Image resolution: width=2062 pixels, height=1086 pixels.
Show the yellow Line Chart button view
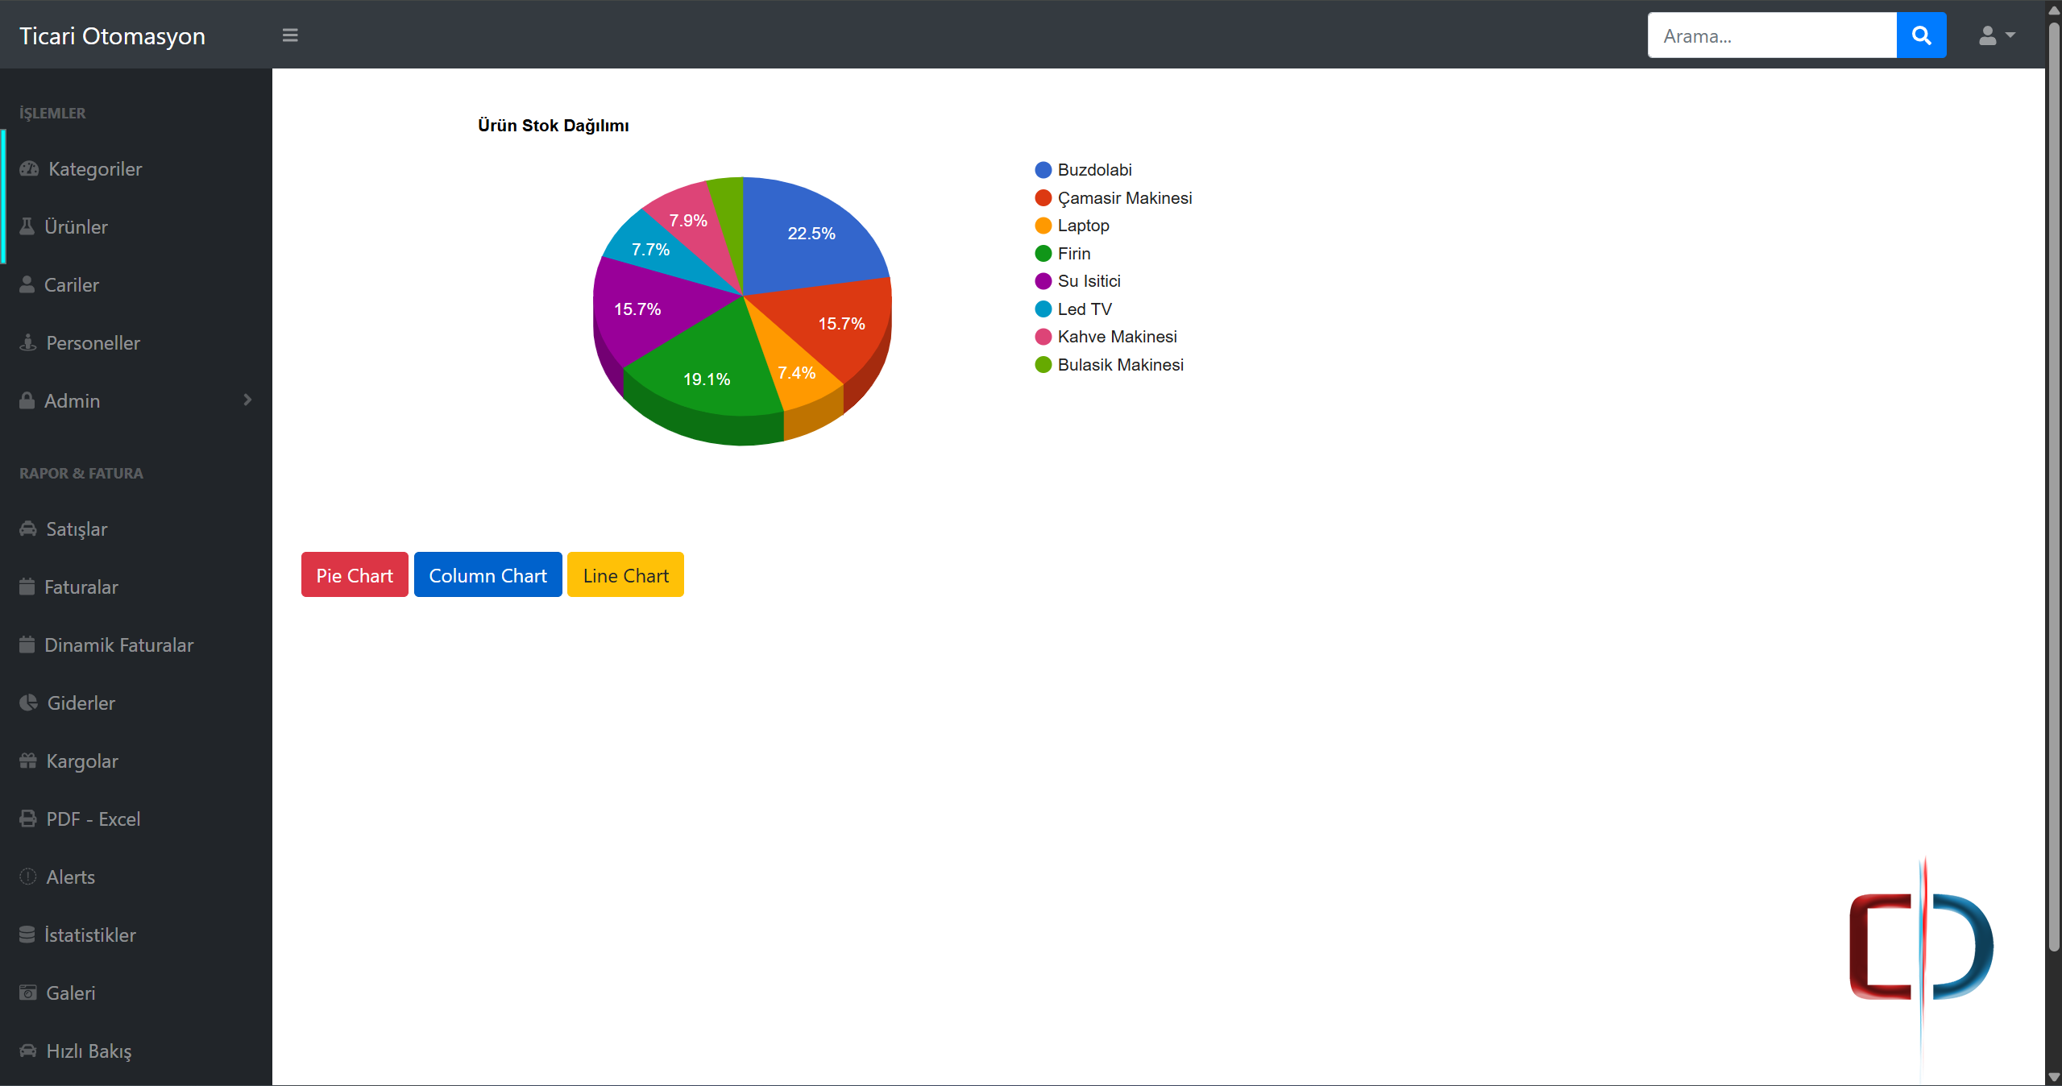click(x=625, y=575)
